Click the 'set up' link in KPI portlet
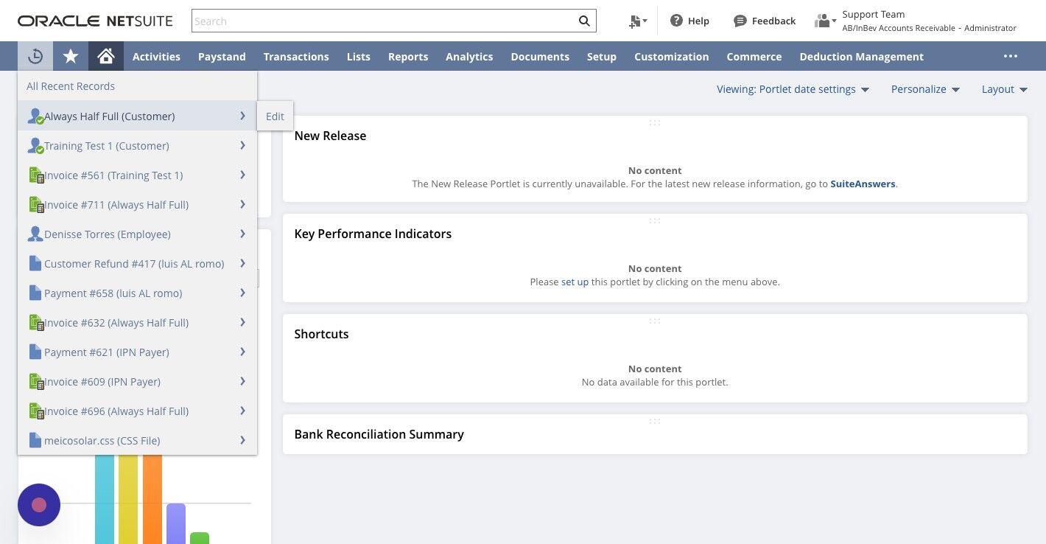 575,282
